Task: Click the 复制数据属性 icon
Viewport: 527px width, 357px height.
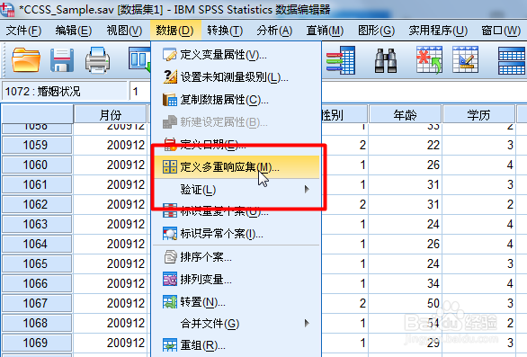Action: (x=170, y=100)
